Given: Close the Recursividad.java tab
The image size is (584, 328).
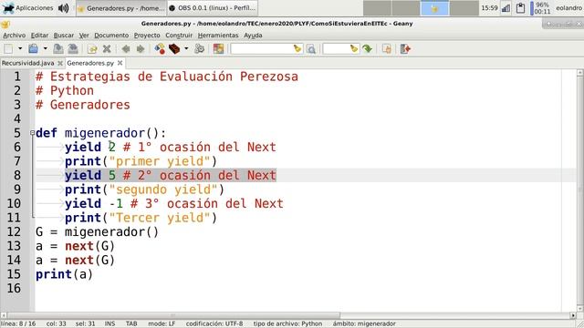Looking at the screenshot, I should 60,63.
